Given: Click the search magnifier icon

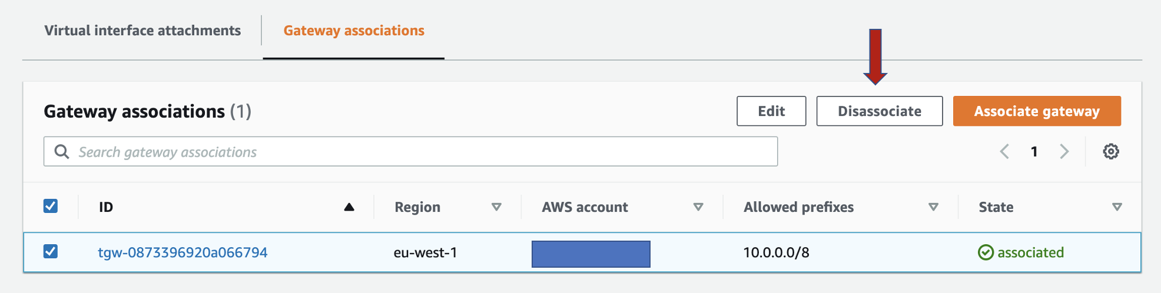Looking at the screenshot, I should coord(62,152).
